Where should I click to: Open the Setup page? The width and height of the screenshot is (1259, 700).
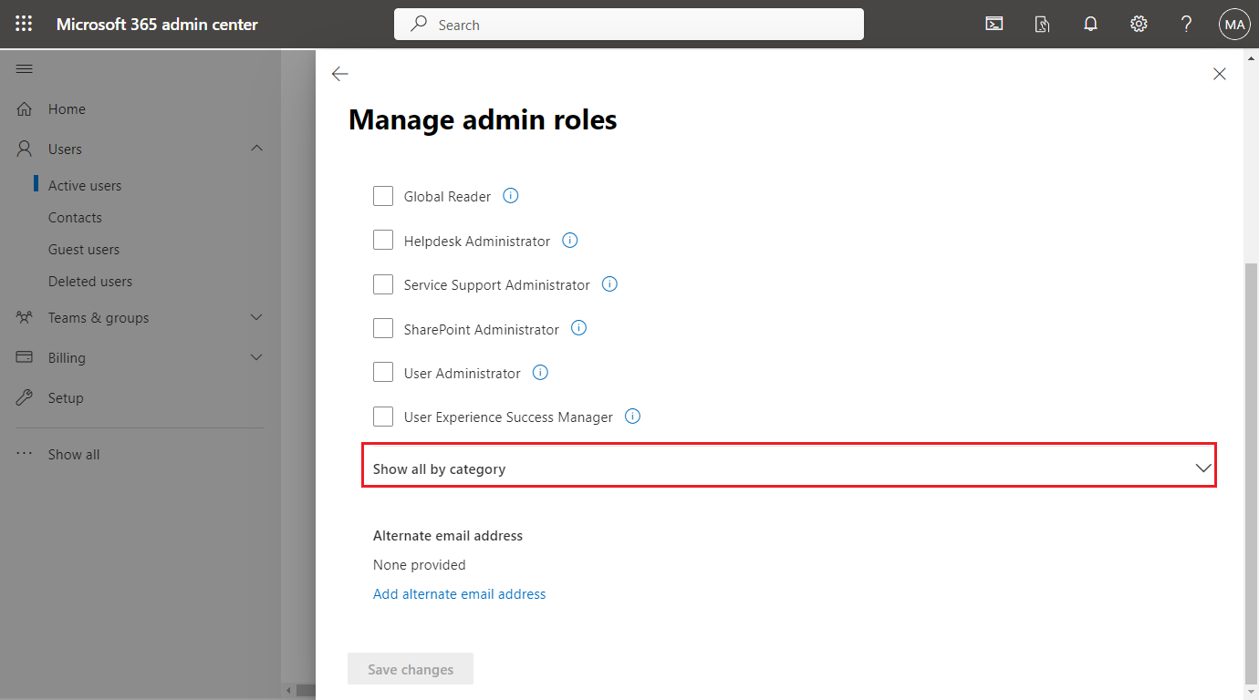pyautogui.click(x=64, y=397)
